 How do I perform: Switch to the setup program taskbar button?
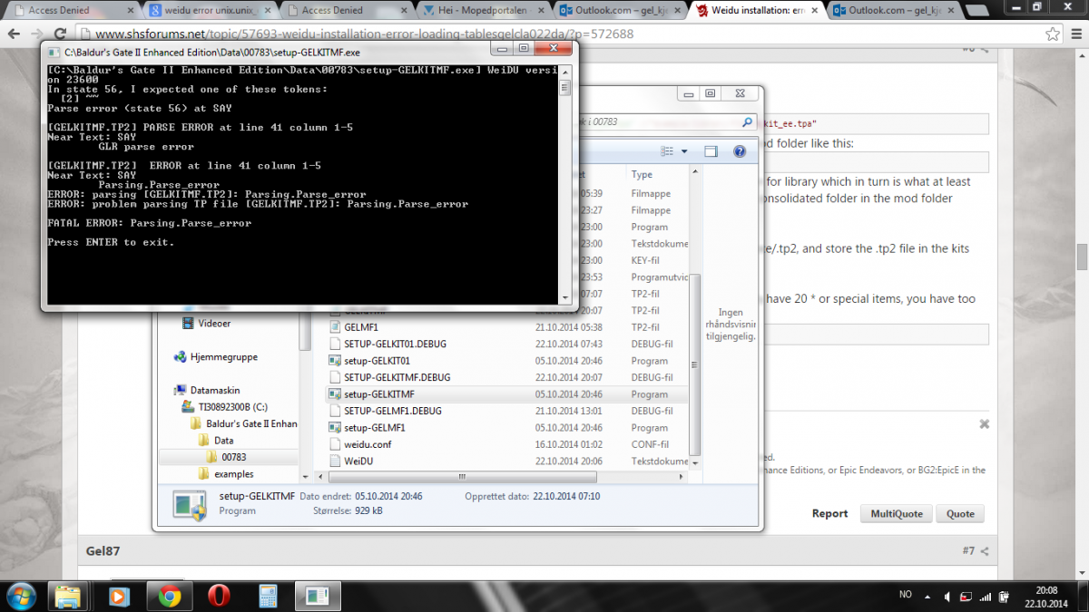pos(317,597)
